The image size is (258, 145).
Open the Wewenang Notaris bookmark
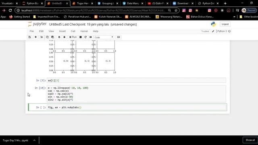click(x=169, y=17)
